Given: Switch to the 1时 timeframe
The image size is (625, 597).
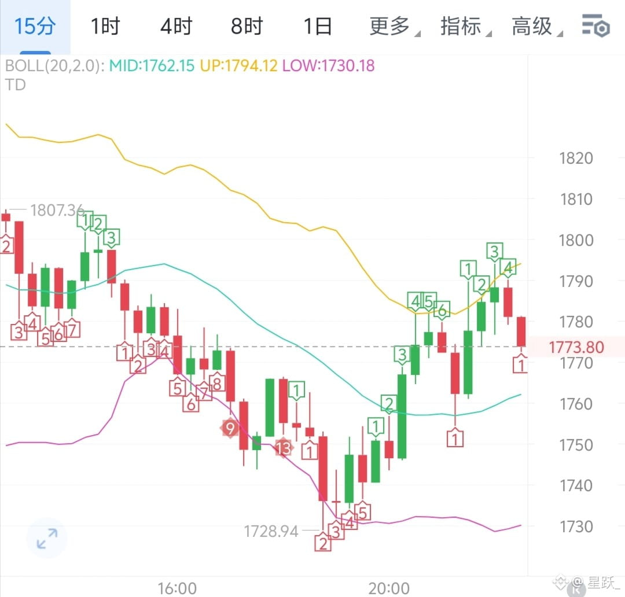Looking at the screenshot, I should (105, 27).
